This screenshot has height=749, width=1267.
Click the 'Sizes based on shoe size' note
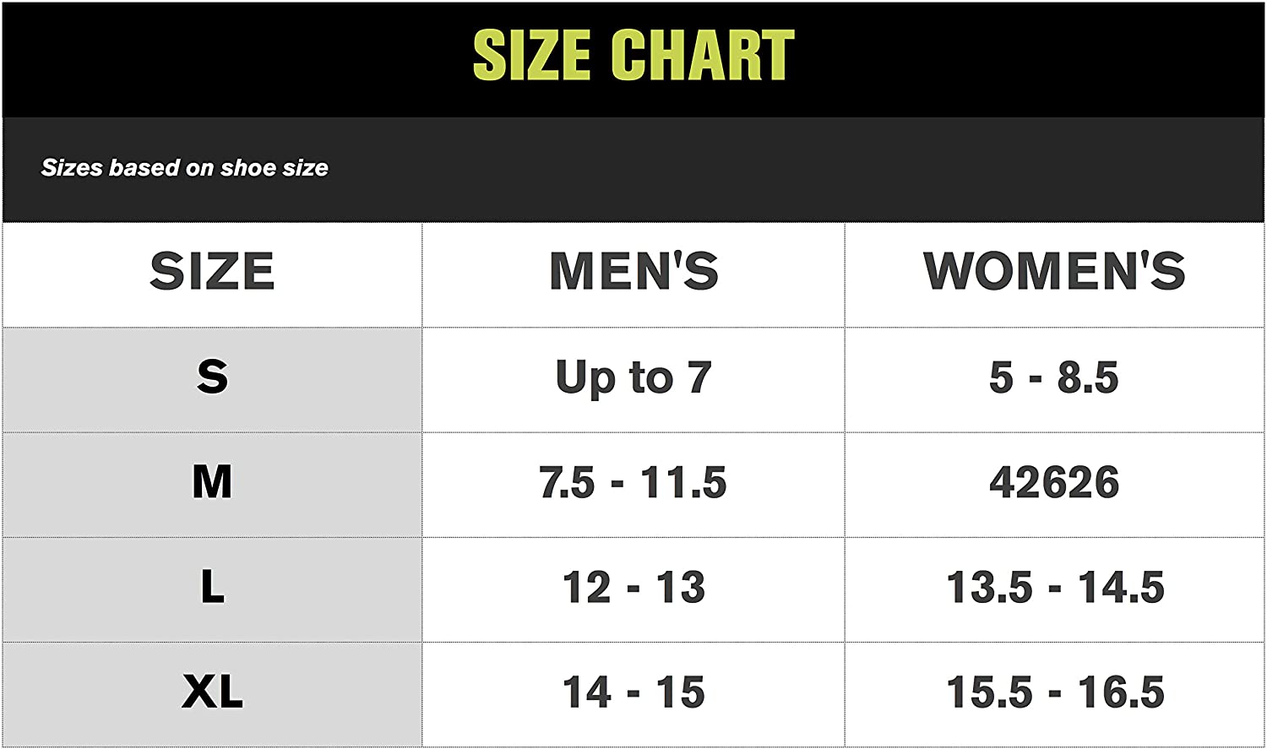pos(184,168)
